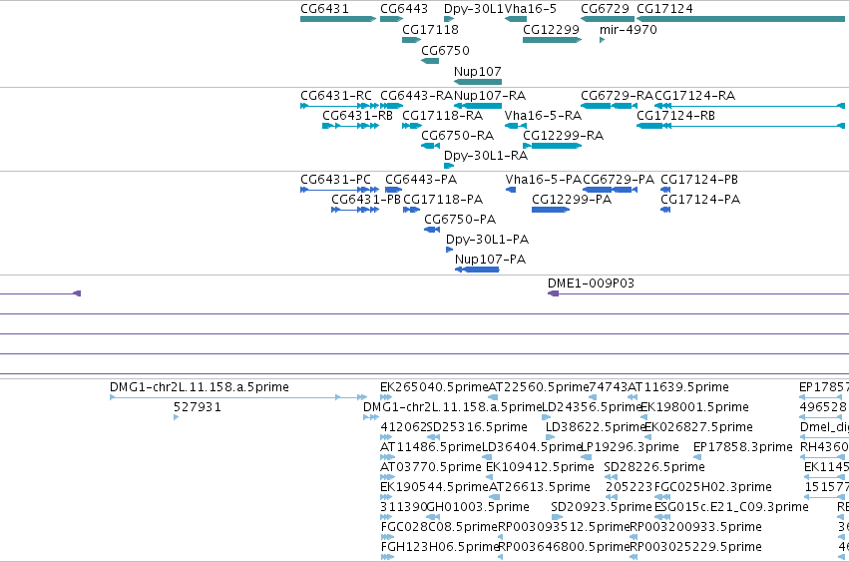Select the Nup107-RA transcript label
The height and width of the screenshot is (562, 849).
(x=490, y=96)
